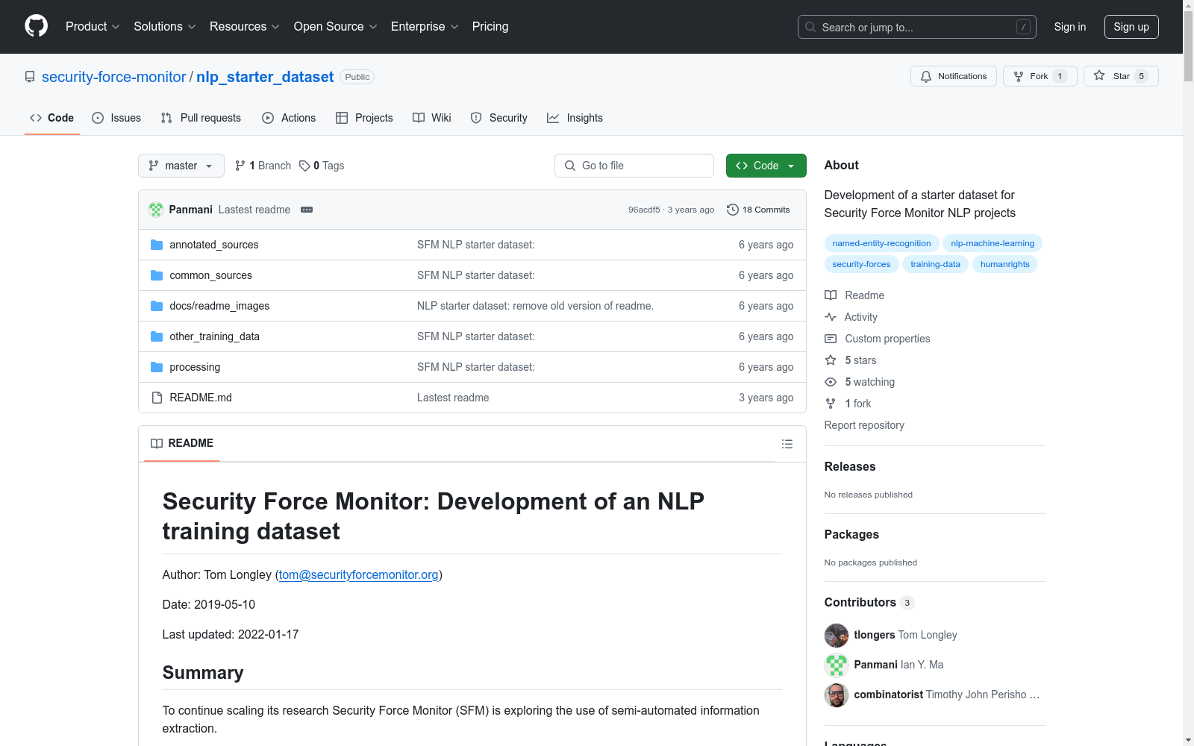Image resolution: width=1194 pixels, height=746 pixels.
Task: Click the annotated_sources folder icon
Action: coord(157,245)
